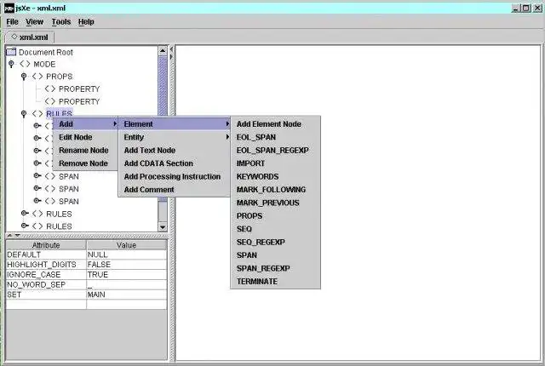The image size is (545, 366).
Task: Collapse the divider's left arrow
Action: [x=171, y=49]
